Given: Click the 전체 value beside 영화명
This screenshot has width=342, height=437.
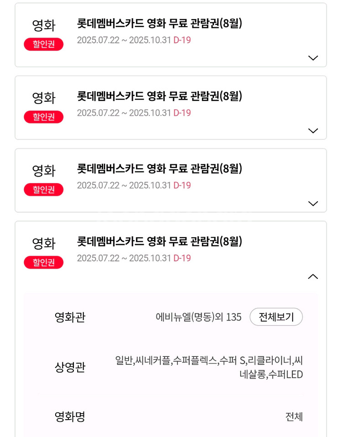Looking at the screenshot, I should (294, 416).
